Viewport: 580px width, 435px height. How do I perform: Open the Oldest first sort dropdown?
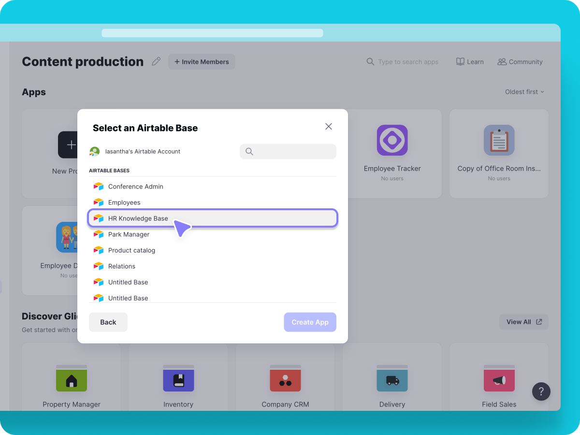[x=524, y=92]
